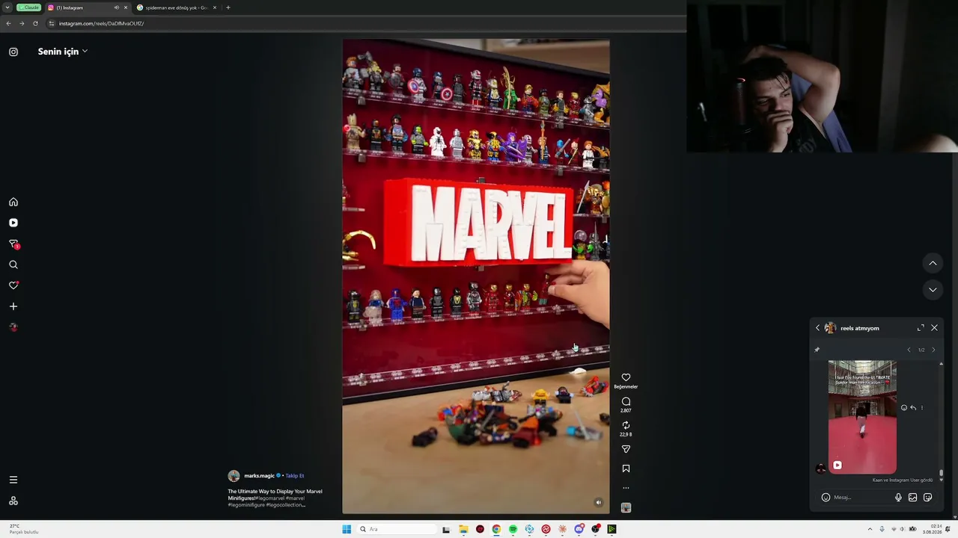
Task: Go to the Home feed icon
Action: pos(13,202)
